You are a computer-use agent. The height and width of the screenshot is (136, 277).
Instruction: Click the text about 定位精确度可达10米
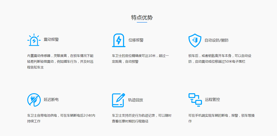[x=140, y=58]
